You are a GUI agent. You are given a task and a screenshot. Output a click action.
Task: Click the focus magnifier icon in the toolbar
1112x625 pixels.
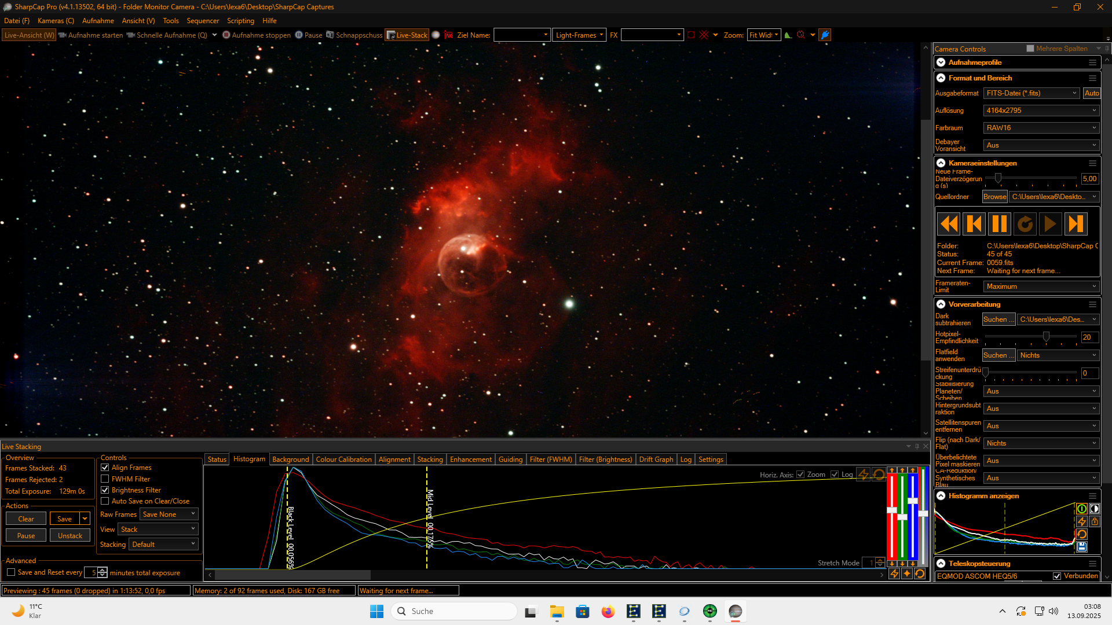[801, 35]
